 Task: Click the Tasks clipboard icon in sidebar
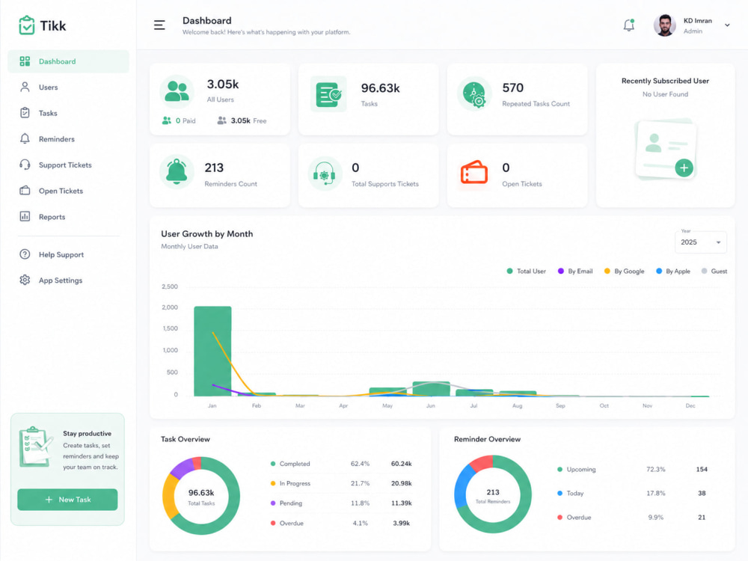[25, 113]
